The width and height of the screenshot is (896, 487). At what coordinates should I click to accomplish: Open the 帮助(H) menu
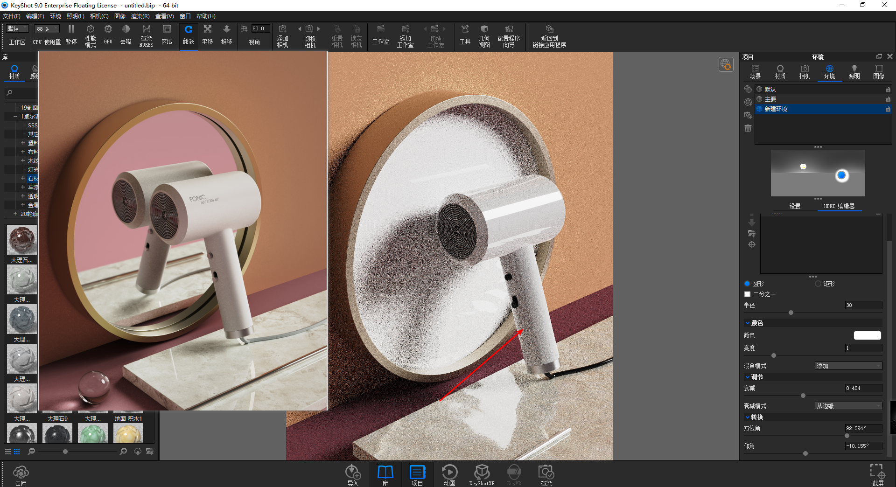[206, 16]
